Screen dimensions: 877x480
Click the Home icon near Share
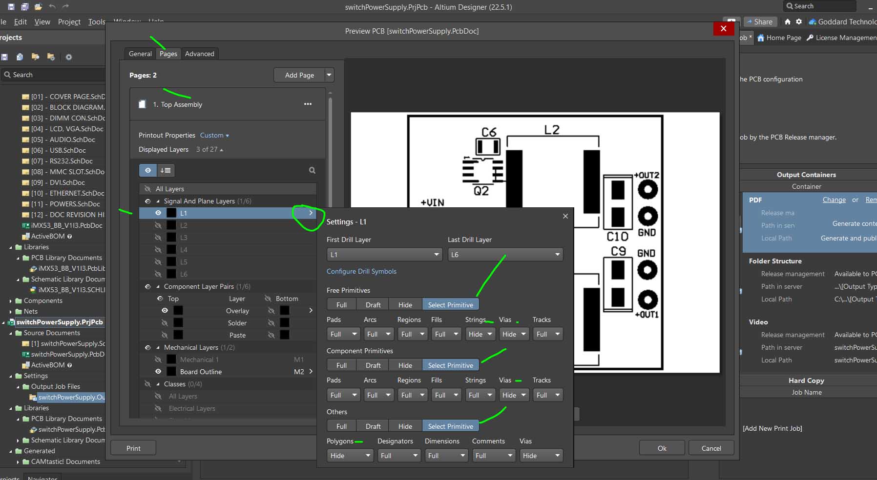pyautogui.click(x=787, y=22)
